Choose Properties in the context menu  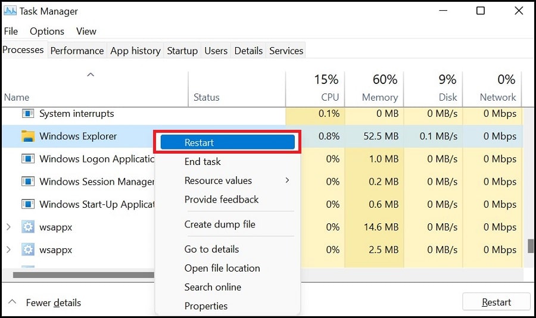pos(206,306)
